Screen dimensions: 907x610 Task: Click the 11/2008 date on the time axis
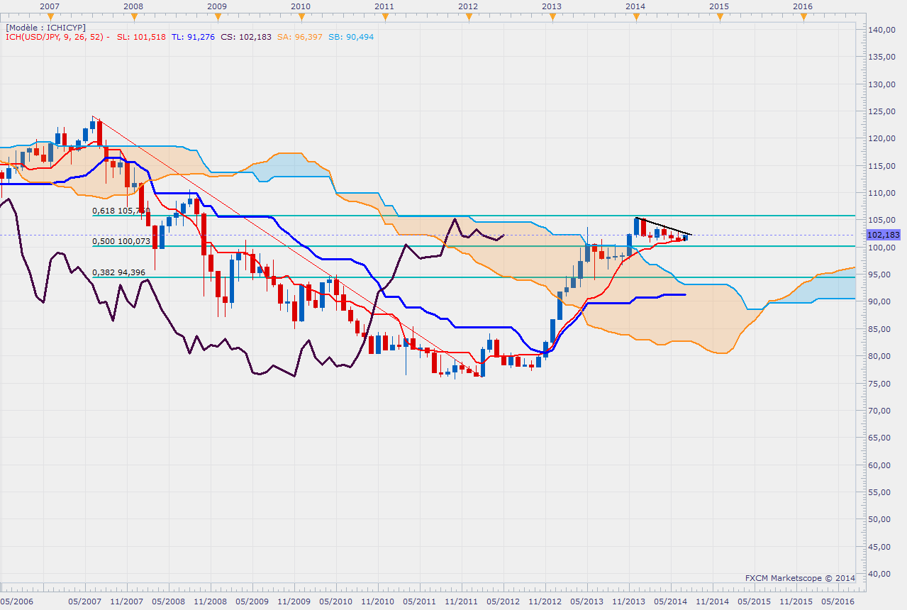click(x=210, y=601)
